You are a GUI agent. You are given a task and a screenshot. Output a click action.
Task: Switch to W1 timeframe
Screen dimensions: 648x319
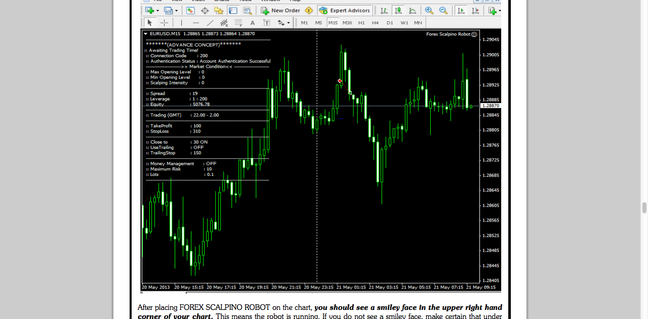click(x=404, y=23)
